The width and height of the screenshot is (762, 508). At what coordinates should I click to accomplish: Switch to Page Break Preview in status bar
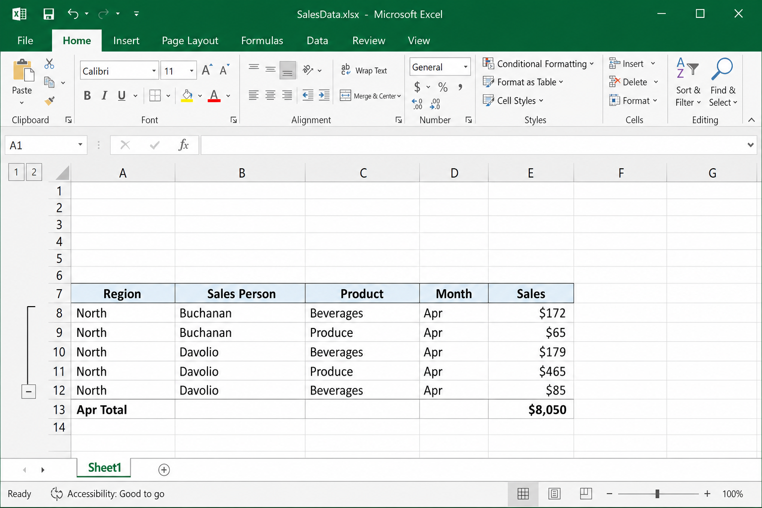586,494
